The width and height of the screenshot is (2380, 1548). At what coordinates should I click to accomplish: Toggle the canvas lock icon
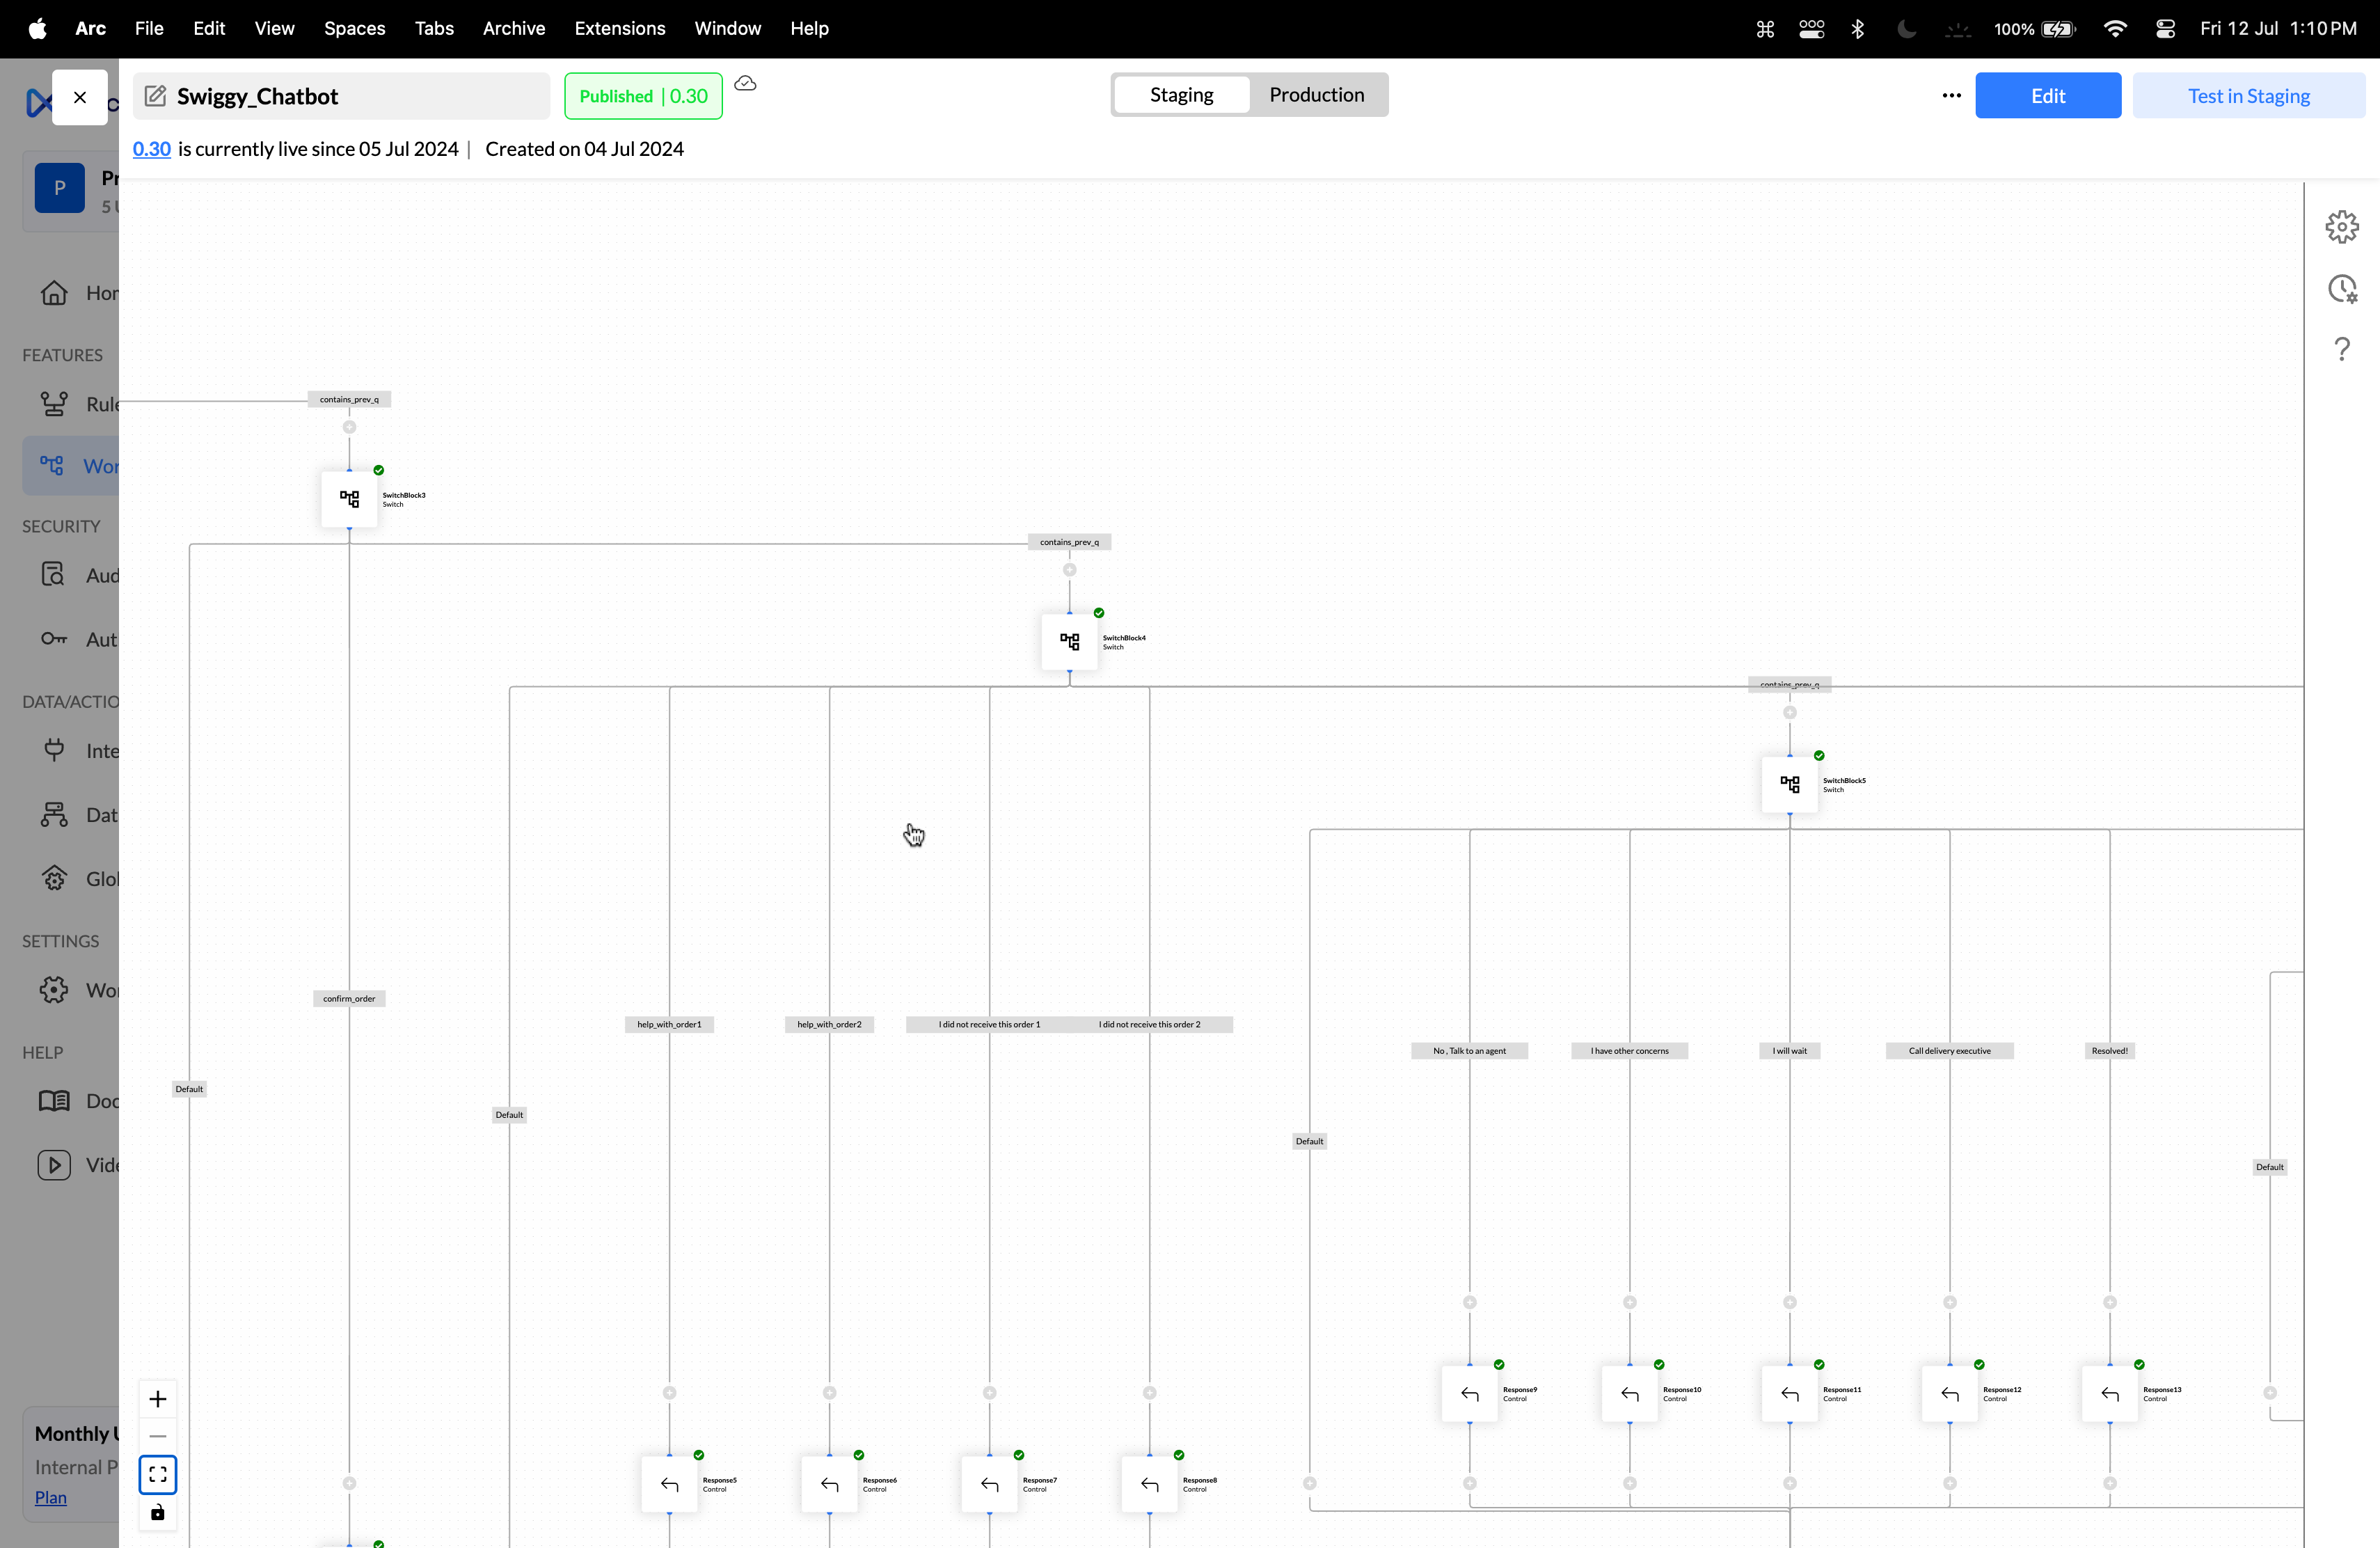pos(158,1512)
